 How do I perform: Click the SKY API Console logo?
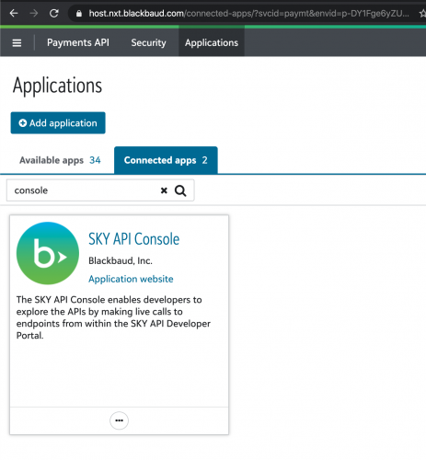pyautogui.click(x=48, y=253)
